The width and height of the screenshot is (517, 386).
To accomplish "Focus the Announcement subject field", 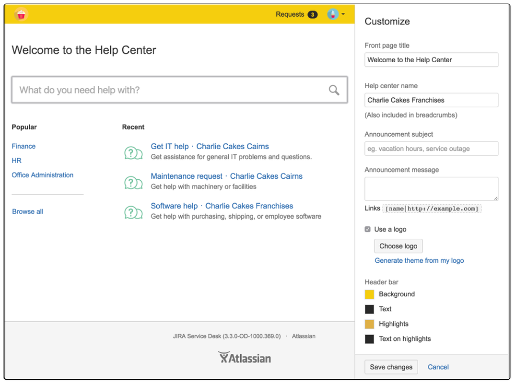I will [x=431, y=149].
